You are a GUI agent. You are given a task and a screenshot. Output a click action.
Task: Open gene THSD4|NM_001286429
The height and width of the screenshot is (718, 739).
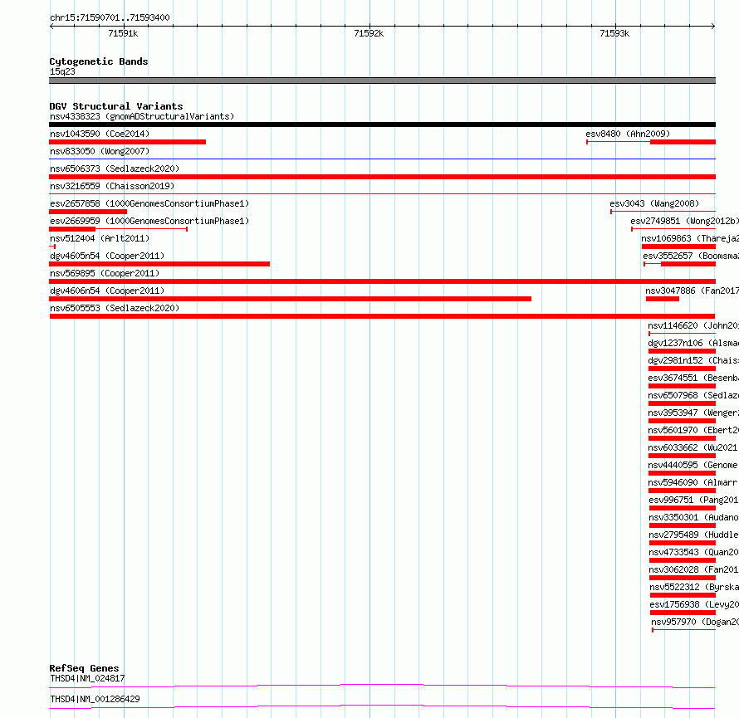95,699
